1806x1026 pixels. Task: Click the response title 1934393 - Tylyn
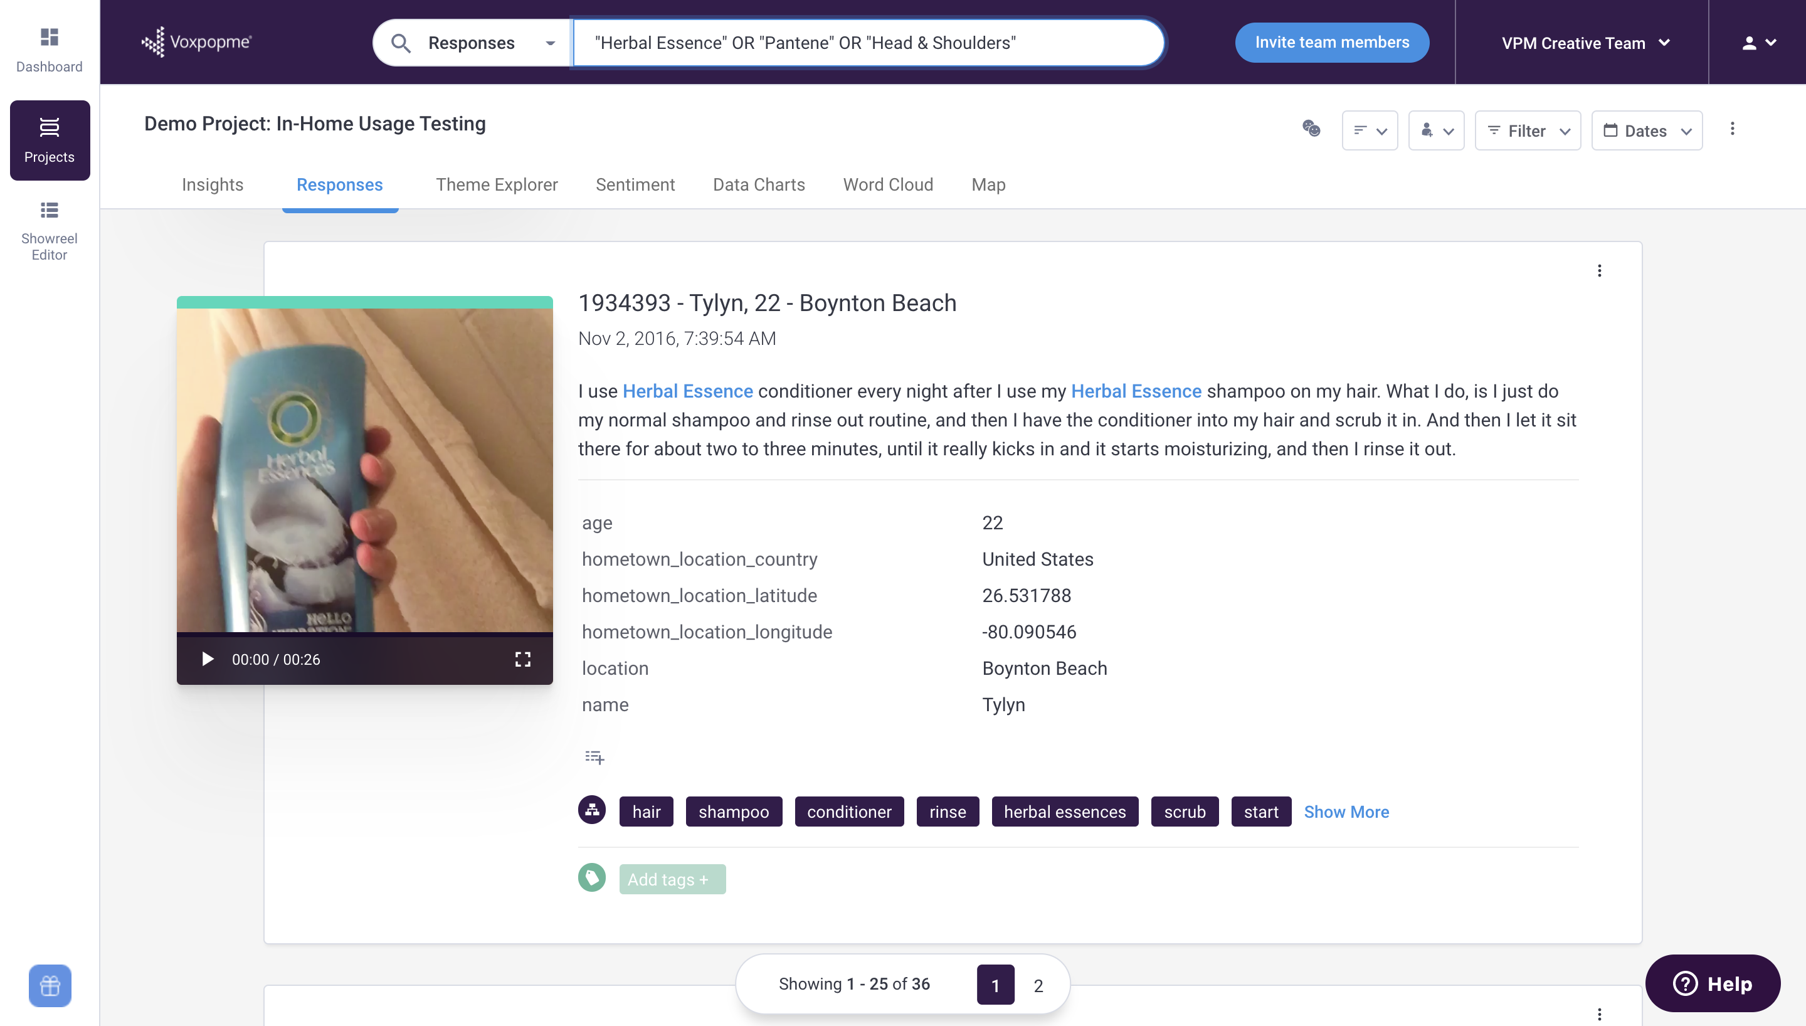point(767,303)
